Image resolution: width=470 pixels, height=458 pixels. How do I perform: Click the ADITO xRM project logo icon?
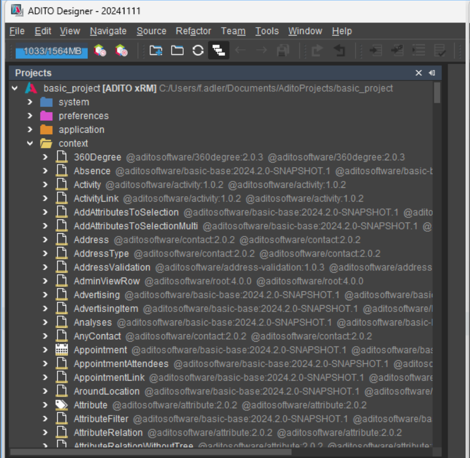(32, 88)
